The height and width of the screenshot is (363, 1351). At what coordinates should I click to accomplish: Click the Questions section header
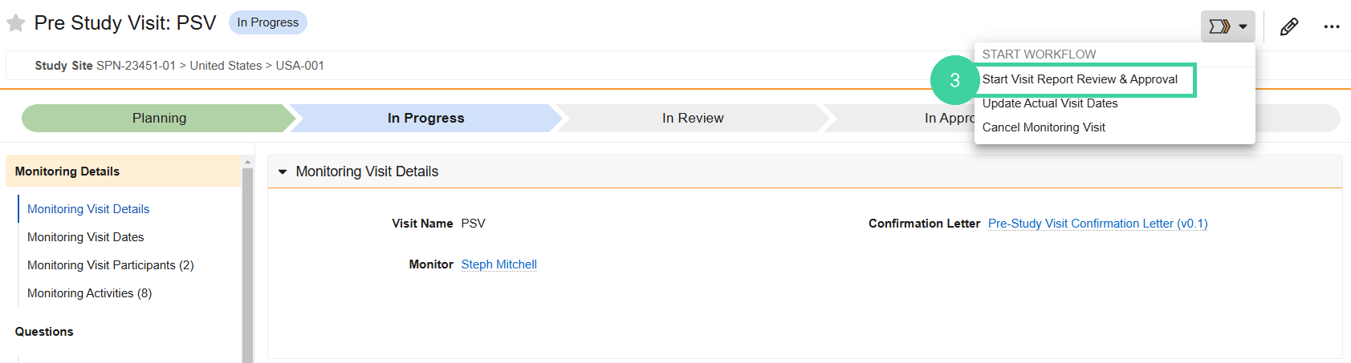point(44,332)
